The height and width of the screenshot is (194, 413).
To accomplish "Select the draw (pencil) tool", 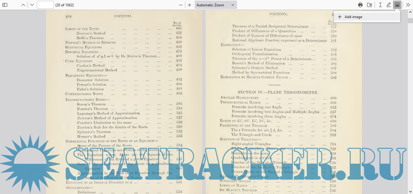I will pos(389,5).
